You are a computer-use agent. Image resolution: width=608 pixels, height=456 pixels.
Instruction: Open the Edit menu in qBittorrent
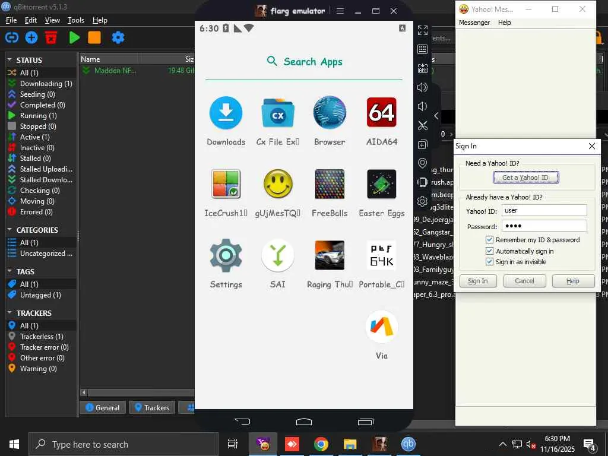pos(31,20)
